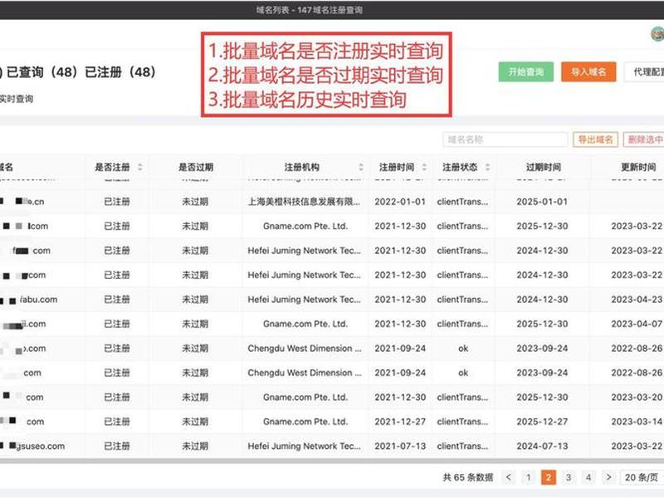Click the 2025-12-27 expiry date cell
The image size is (664, 498).
542,422
